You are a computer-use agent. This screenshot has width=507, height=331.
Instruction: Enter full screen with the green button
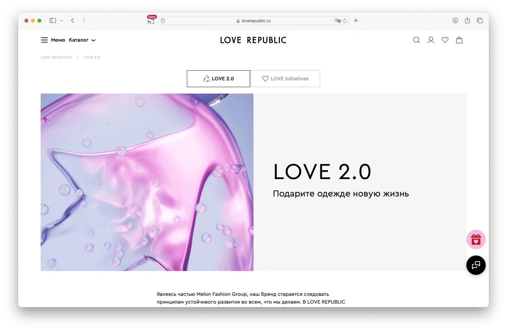[x=39, y=21]
